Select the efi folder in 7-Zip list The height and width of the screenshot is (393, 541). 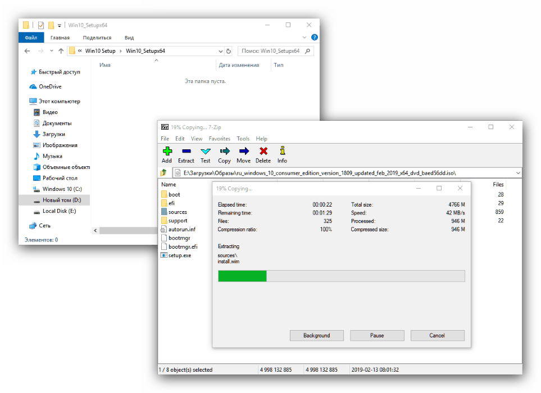click(167, 203)
